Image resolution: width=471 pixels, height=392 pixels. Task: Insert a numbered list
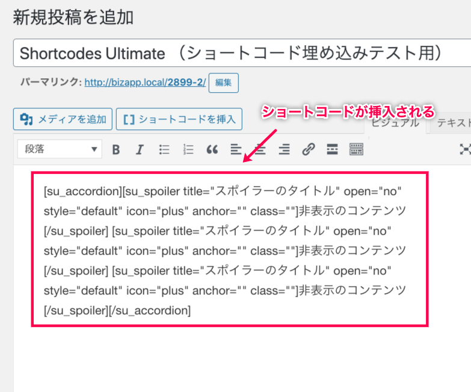(188, 149)
